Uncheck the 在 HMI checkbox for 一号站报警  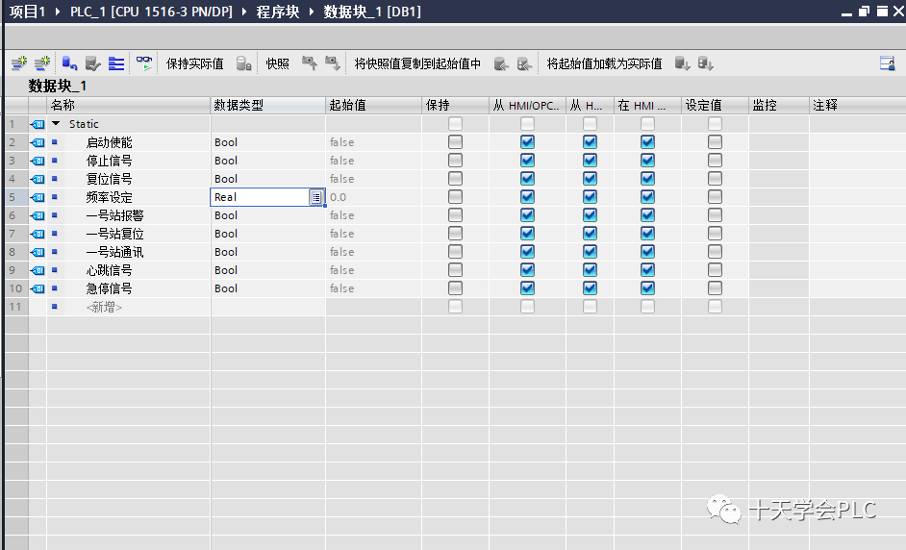(647, 215)
